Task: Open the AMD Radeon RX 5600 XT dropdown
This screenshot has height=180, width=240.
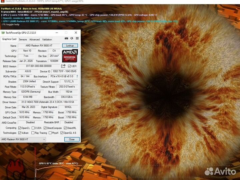Action: pyautogui.click(x=23, y=139)
